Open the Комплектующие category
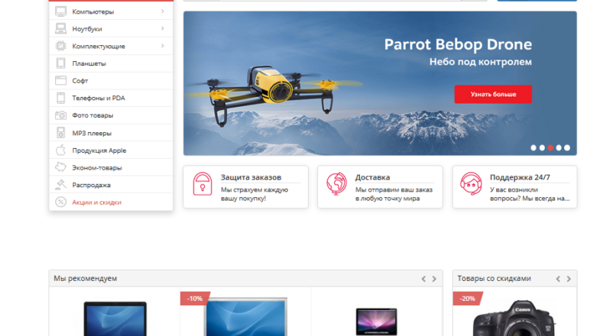 tap(99, 47)
